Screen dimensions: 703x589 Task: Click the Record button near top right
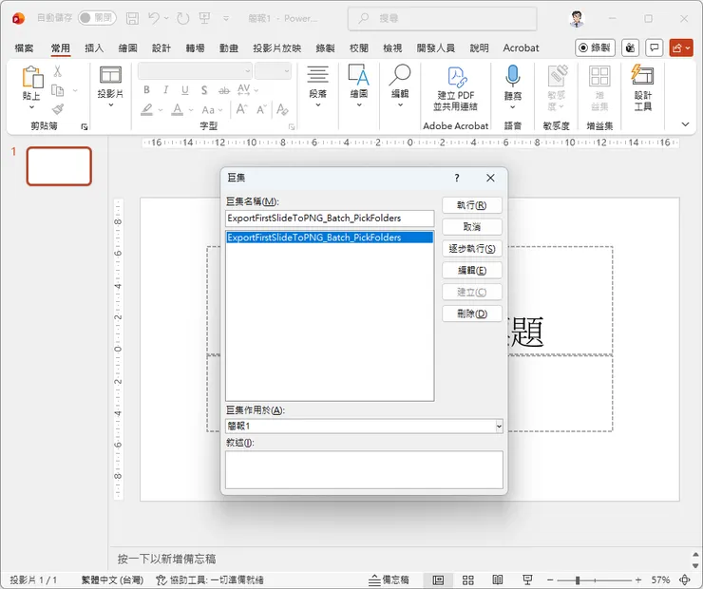(595, 47)
